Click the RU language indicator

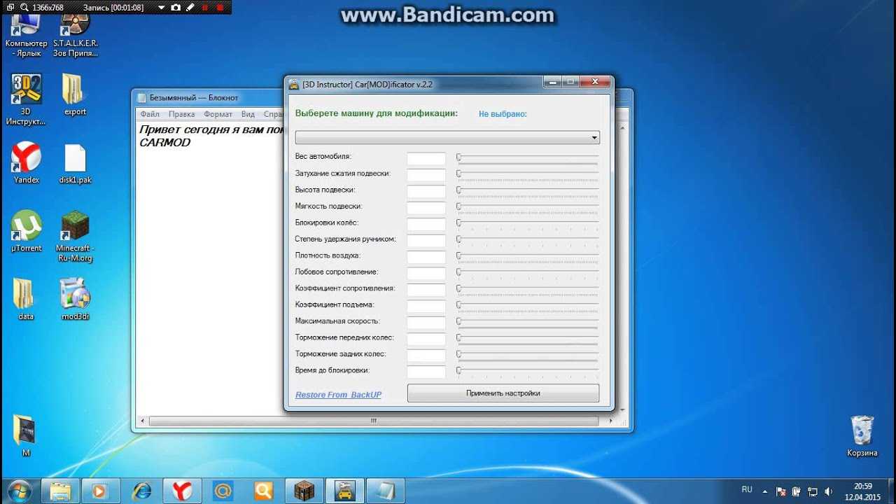tap(747, 489)
